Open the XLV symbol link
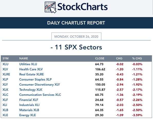This screenshot has height=119, width=153. (5, 69)
